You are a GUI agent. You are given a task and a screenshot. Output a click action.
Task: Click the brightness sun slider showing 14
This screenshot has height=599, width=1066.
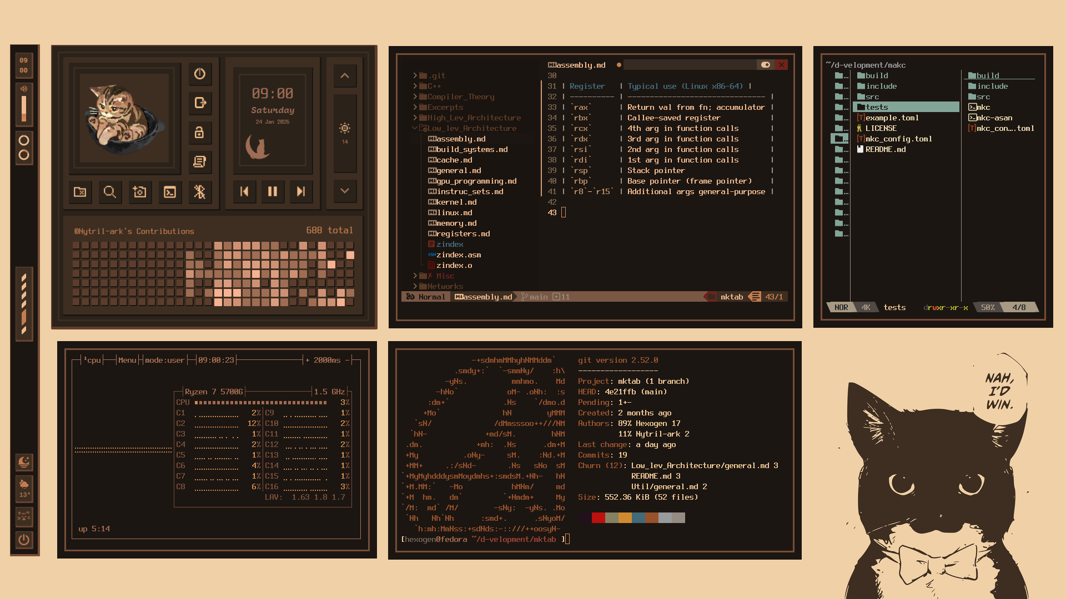[x=345, y=133]
